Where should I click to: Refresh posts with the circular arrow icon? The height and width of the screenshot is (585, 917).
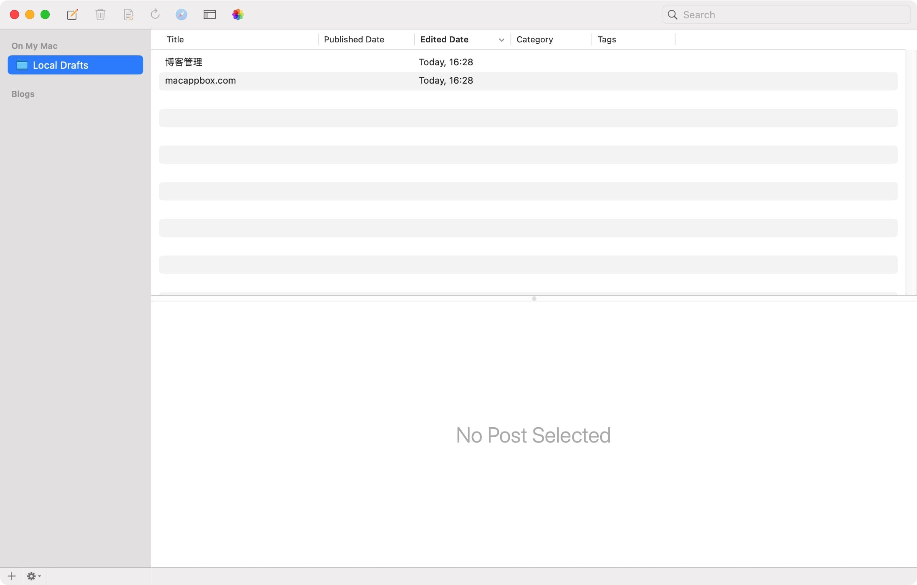pos(155,15)
